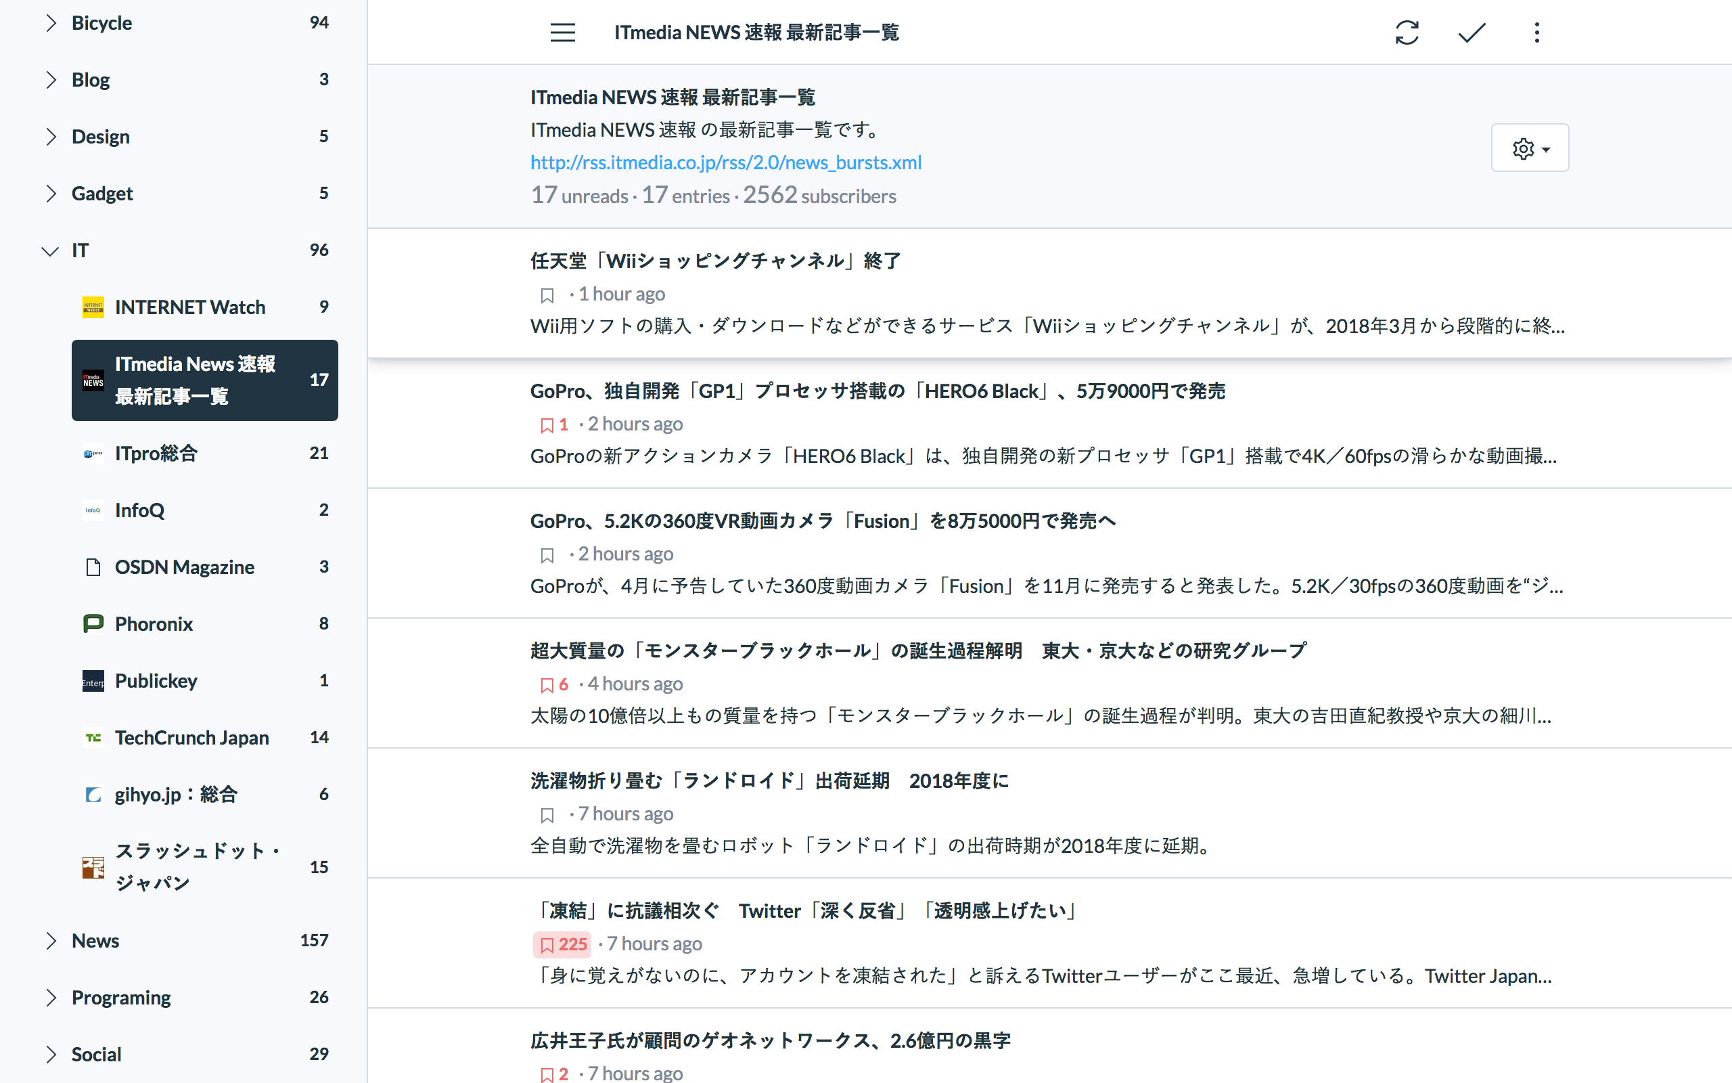1732x1083 pixels.
Task: Open the InfoQ feed
Action: click(x=205, y=510)
